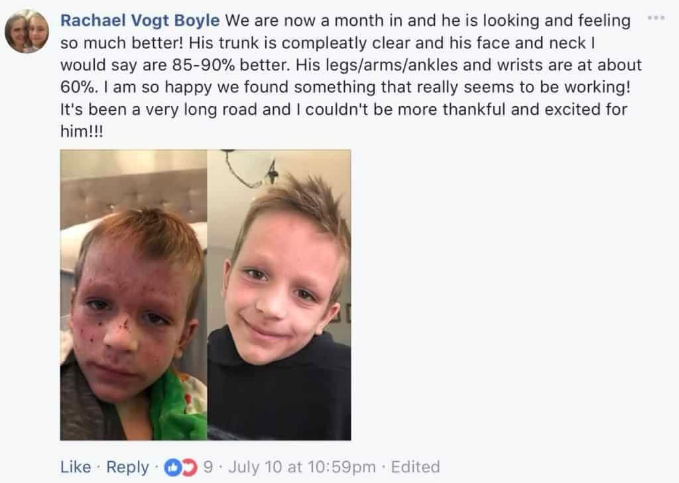The image size is (679, 483).
Task: Like this comment
Action: [x=76, y=467]
